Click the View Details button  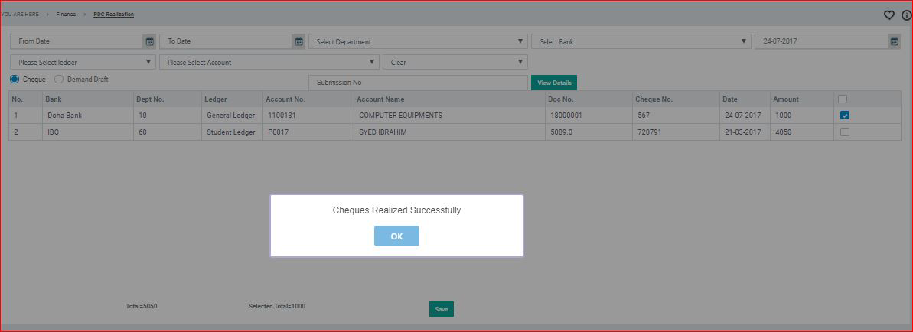pos(554,83)
